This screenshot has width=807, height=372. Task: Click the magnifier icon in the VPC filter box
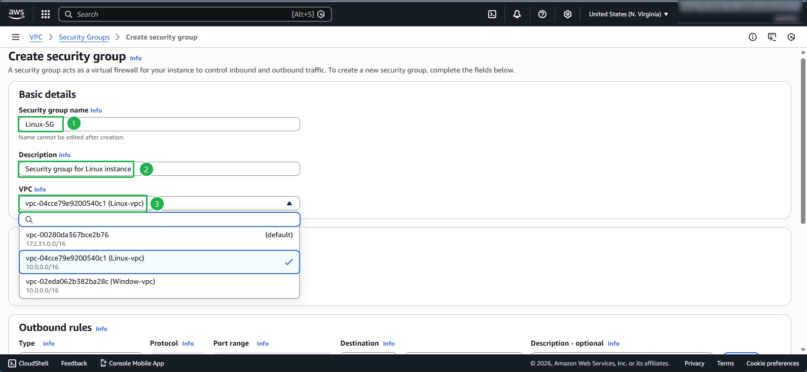[x=29, y=219]
